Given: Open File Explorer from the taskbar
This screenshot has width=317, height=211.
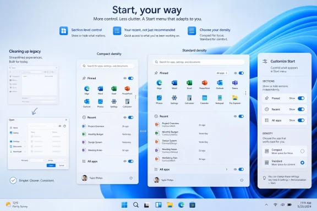Looking at the screenshot, I should [x=170, y=205].
